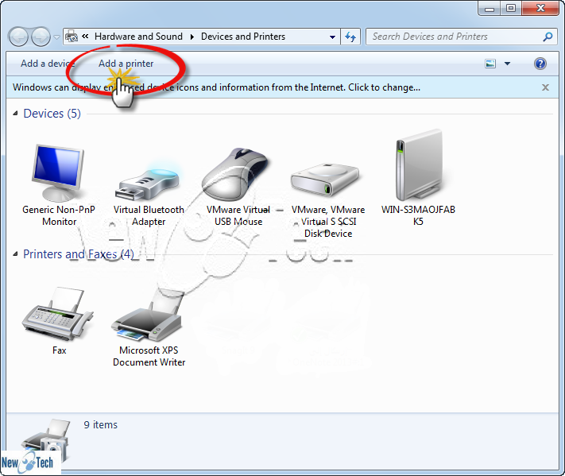Click the WIN-S3MAOJFABK5 label text
Screen dimensions: 565x476
[x=418, y=215]
